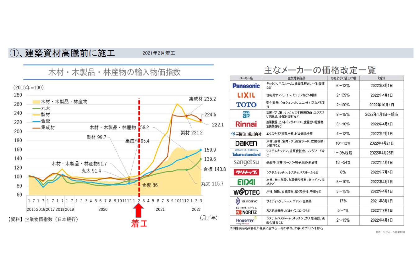Screen dimensions: 416x275
Task: Click 三協立山's 2022年2月1日 date cell
Action: (x=382, y=134)
